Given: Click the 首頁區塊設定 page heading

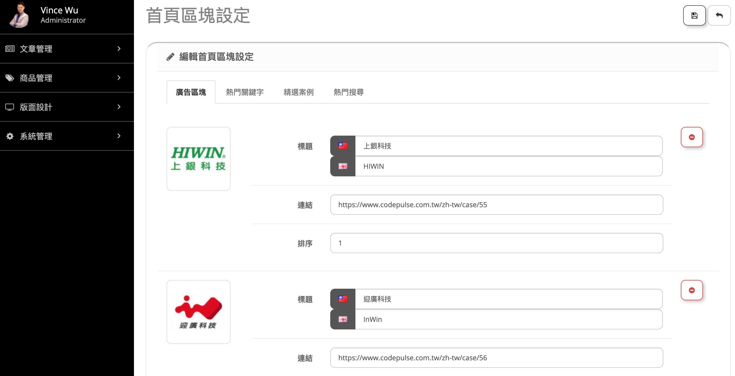Looking at the screenshot, I should pyautogui.click(x=198, y=15).
